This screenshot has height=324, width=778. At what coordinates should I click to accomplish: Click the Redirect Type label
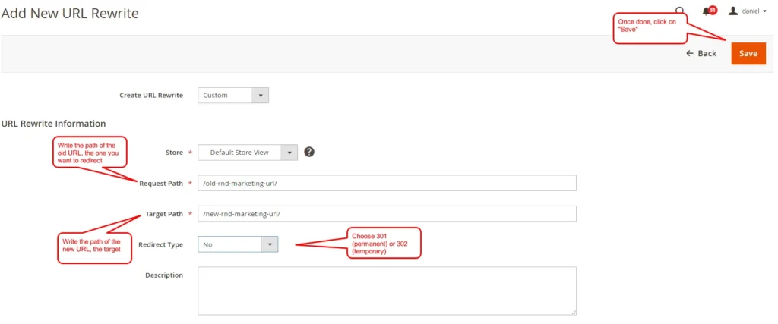click(160, 245)
